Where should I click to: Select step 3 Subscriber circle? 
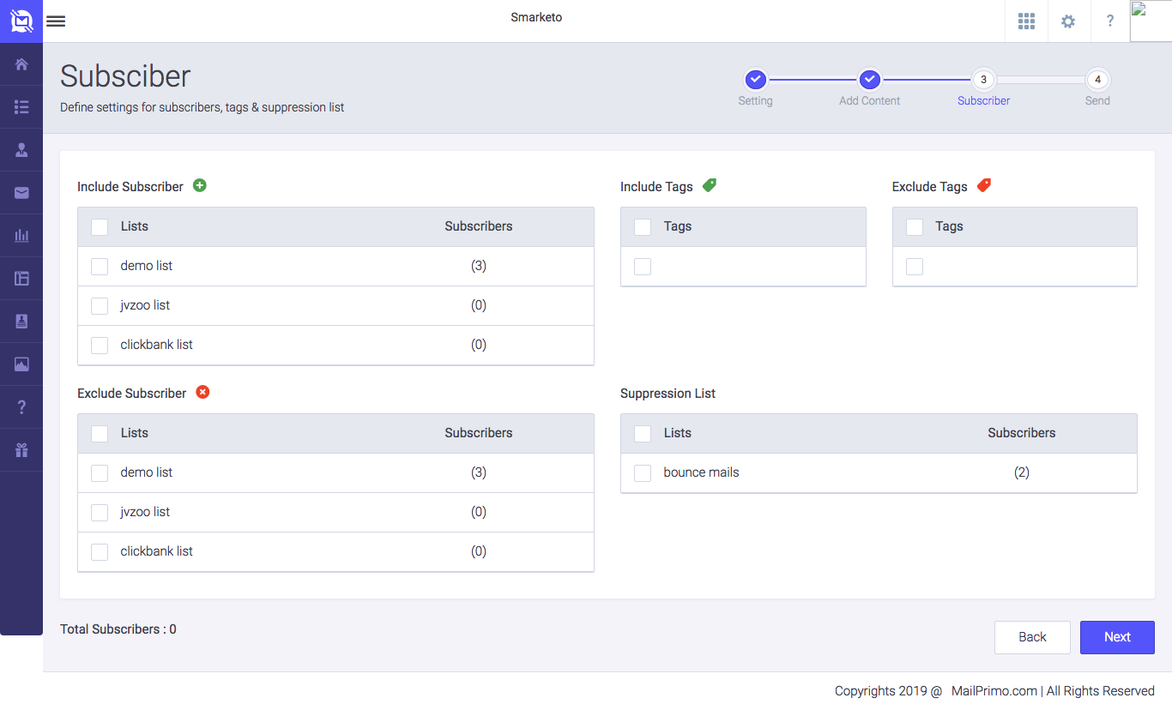[x=983, y=80]
